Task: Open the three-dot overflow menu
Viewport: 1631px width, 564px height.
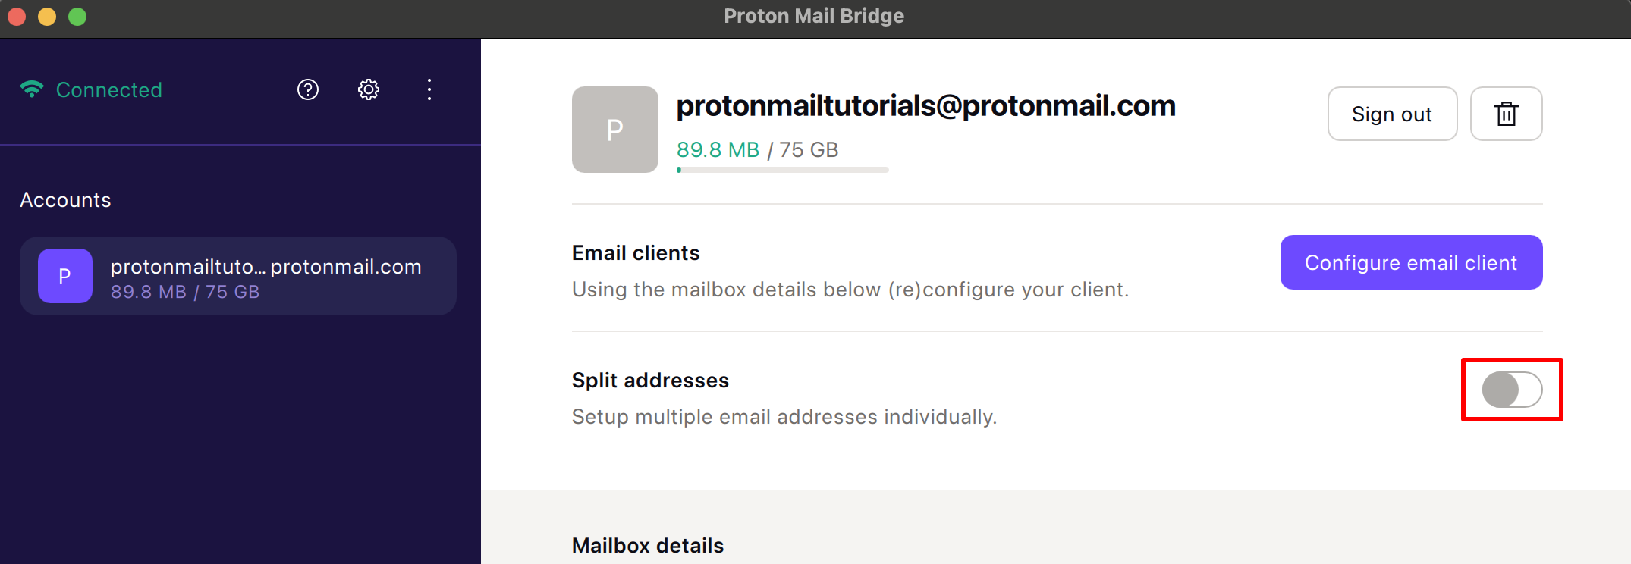Action: (429, 89)
